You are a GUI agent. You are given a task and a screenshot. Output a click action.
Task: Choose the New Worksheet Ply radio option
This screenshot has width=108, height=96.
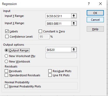tap(6, 56)
